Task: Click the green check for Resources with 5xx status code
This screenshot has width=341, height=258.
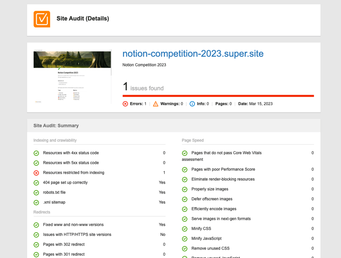Action: pyautogui.click(x=36, y=163)
